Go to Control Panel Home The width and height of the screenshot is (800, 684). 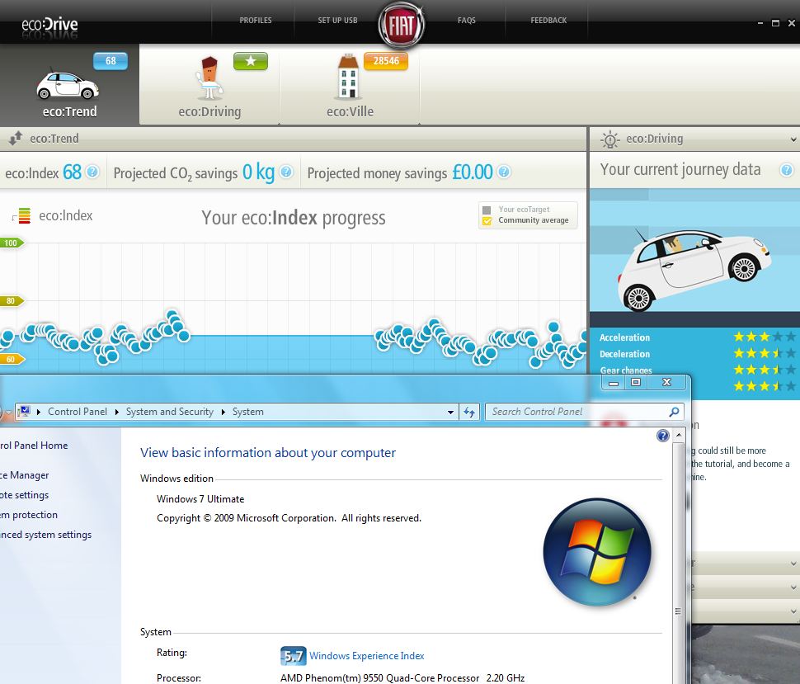pos(34,445)
